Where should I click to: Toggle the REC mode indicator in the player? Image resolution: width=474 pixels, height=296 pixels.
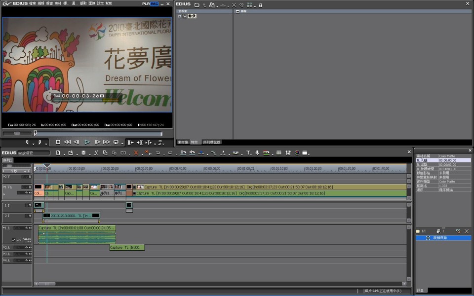point(155,3)
